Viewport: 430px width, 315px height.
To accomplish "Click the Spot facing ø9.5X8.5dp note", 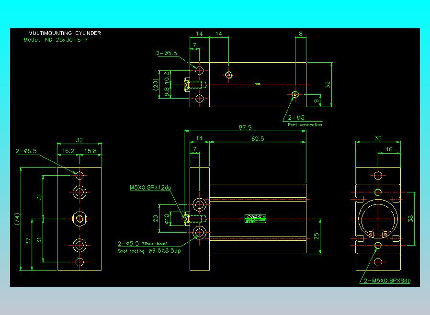I will [x=149, y=251].
